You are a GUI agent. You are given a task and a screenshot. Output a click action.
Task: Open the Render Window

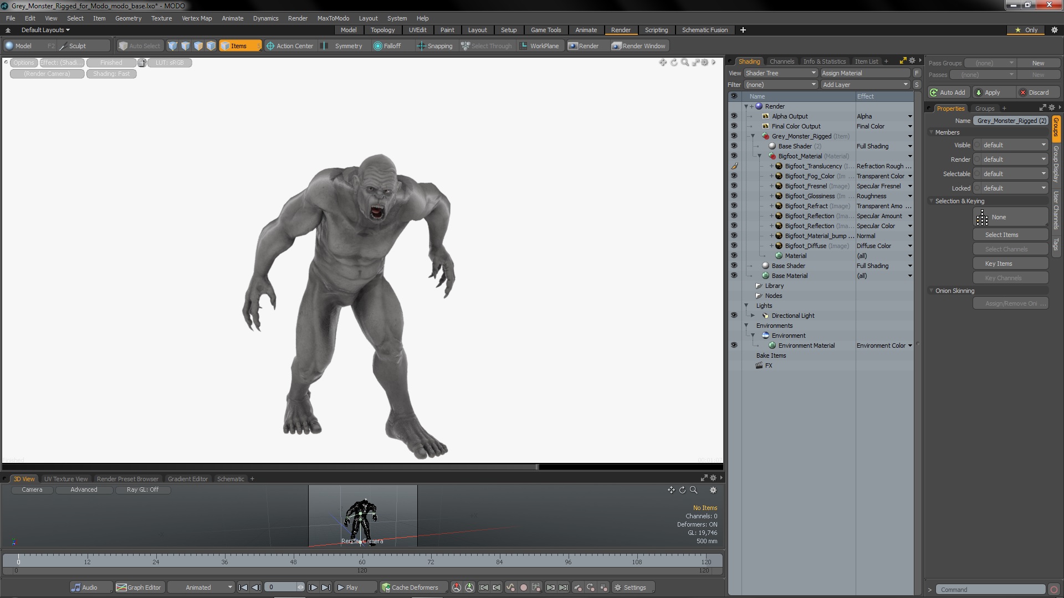tap(639, 46)
